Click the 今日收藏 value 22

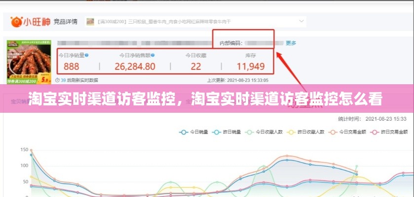point(196,66)
